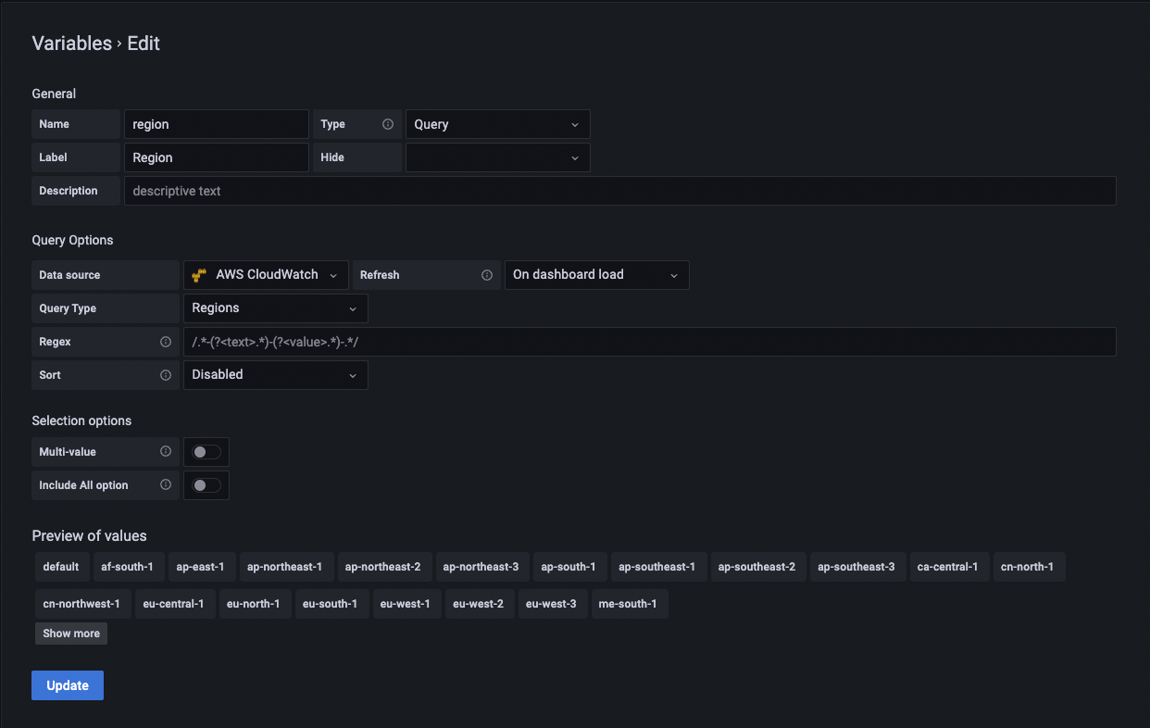This screenshot has width=1150, height=728.
Task: Expand the Hide dropdown
Action: click(497, 157)
